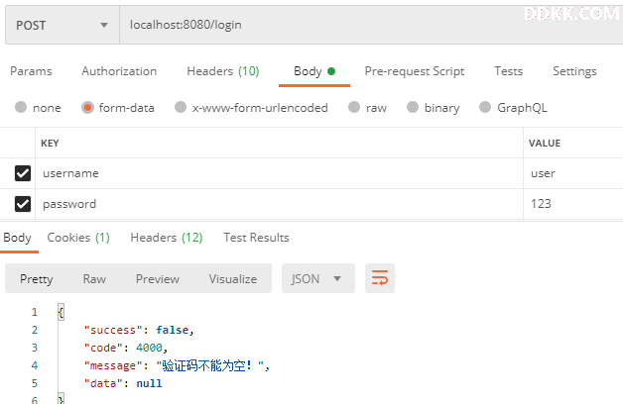The image size is (623, 404).
Task: Click the username key cell
Action: coord(279,173)
